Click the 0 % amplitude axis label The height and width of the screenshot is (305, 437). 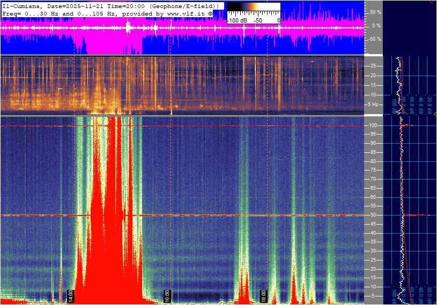tap(376, 26)
